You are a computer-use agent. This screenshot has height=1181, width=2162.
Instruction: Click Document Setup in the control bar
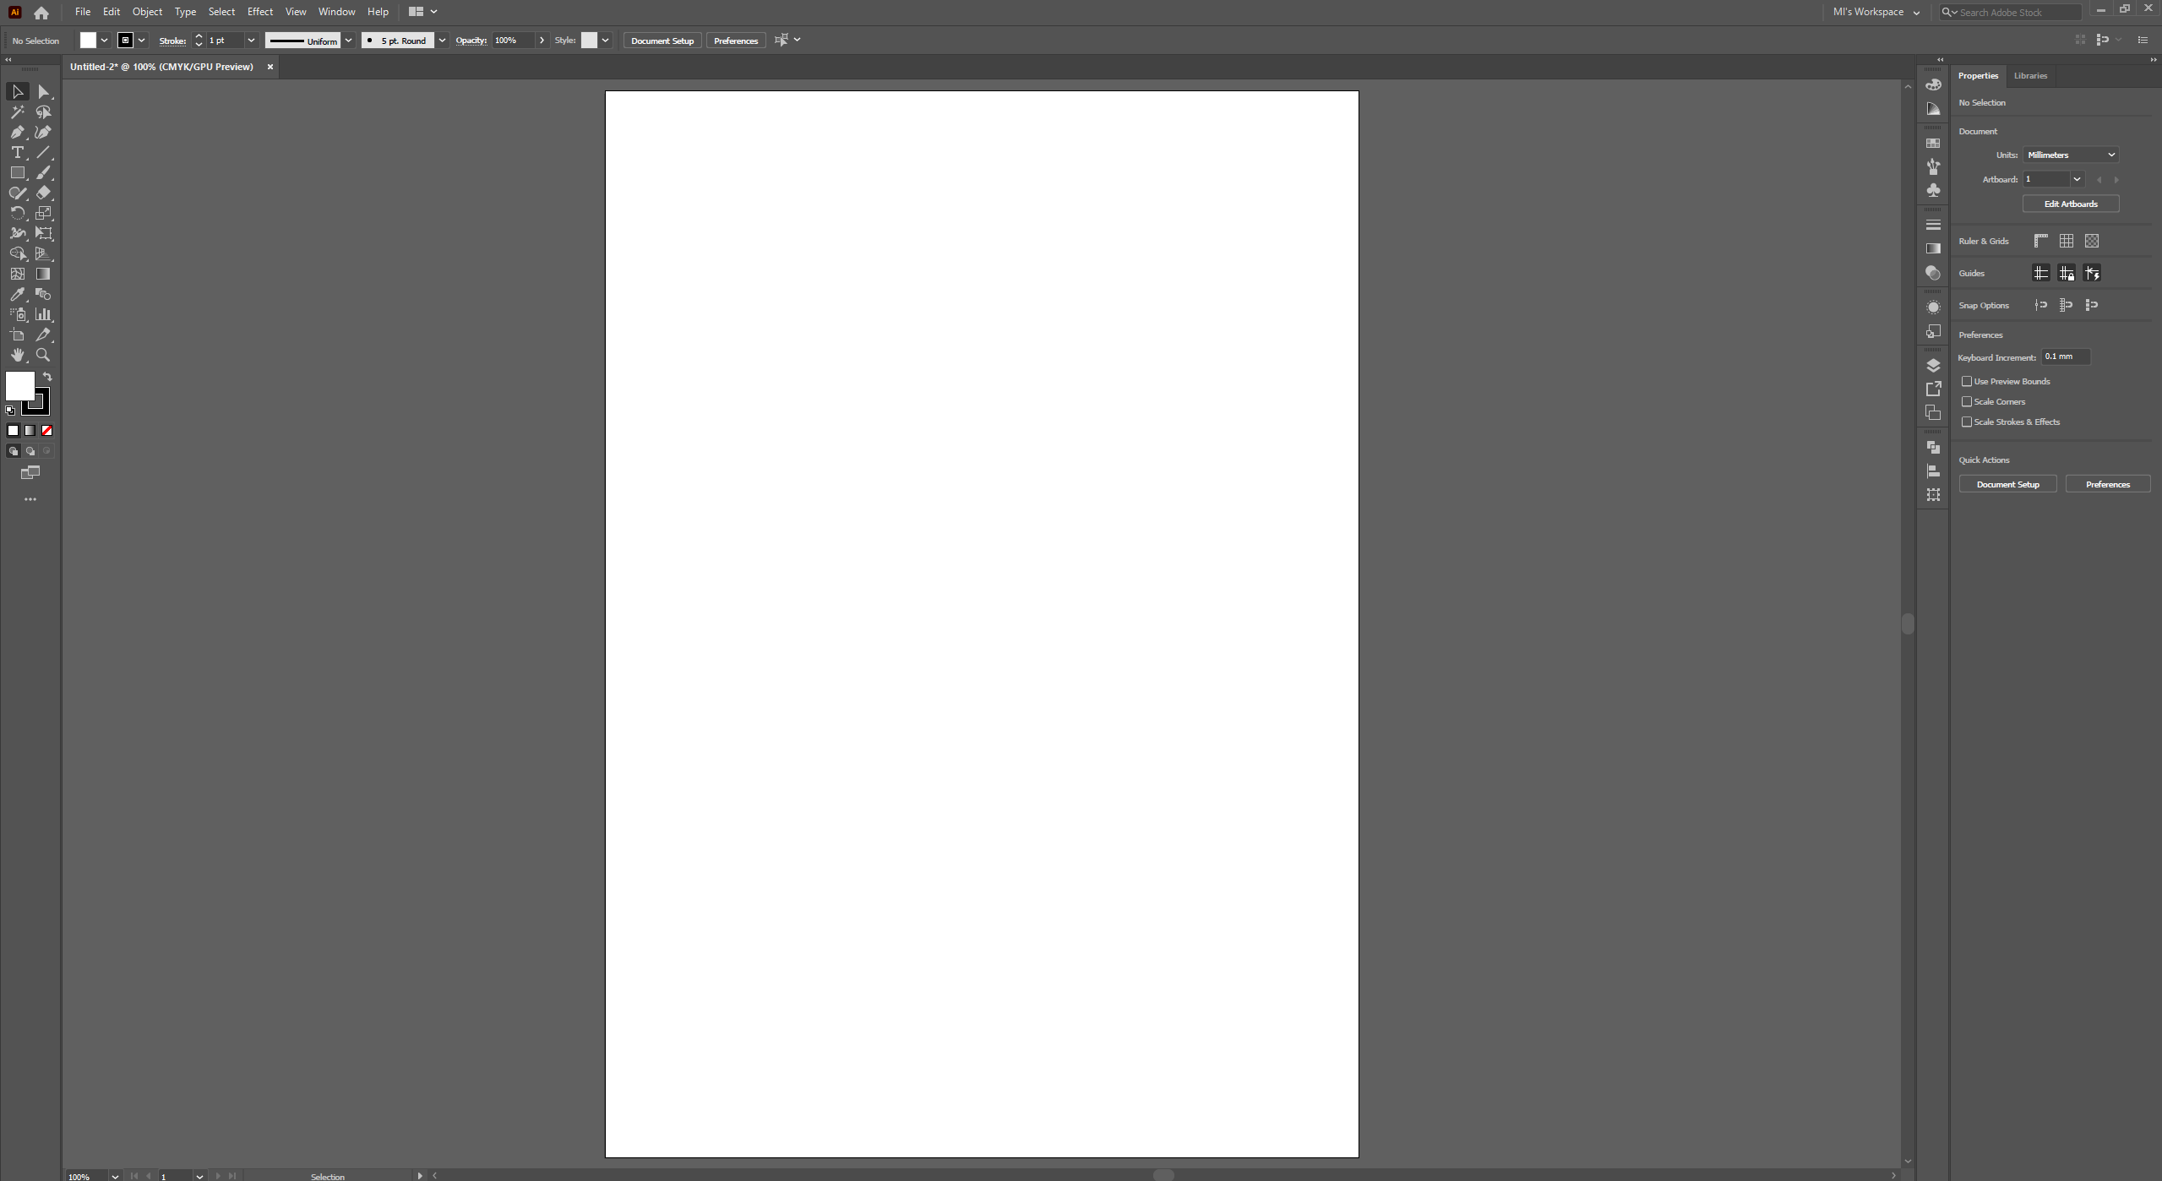coord(662,41)
